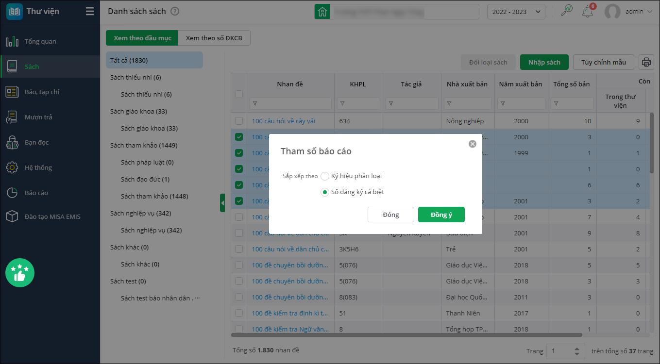
Task: Open the help icon beside Danh sách sách
Action: point(175,11)
